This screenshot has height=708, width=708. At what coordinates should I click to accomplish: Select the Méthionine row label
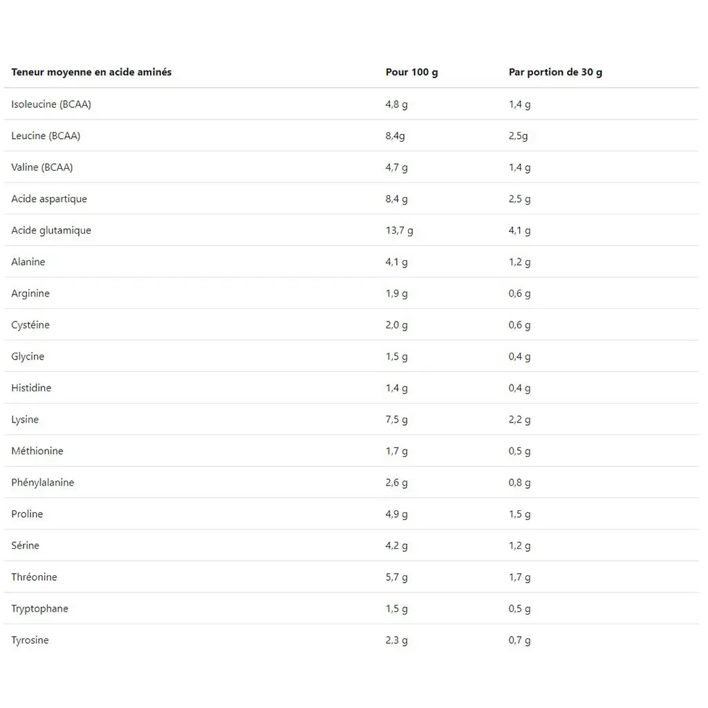pos(37,451)
